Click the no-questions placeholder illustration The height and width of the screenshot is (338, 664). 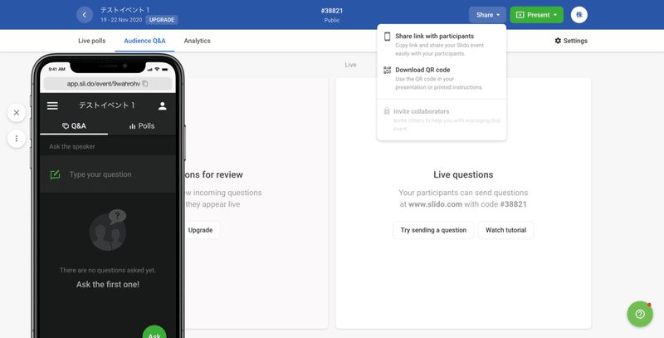point(108,230)
